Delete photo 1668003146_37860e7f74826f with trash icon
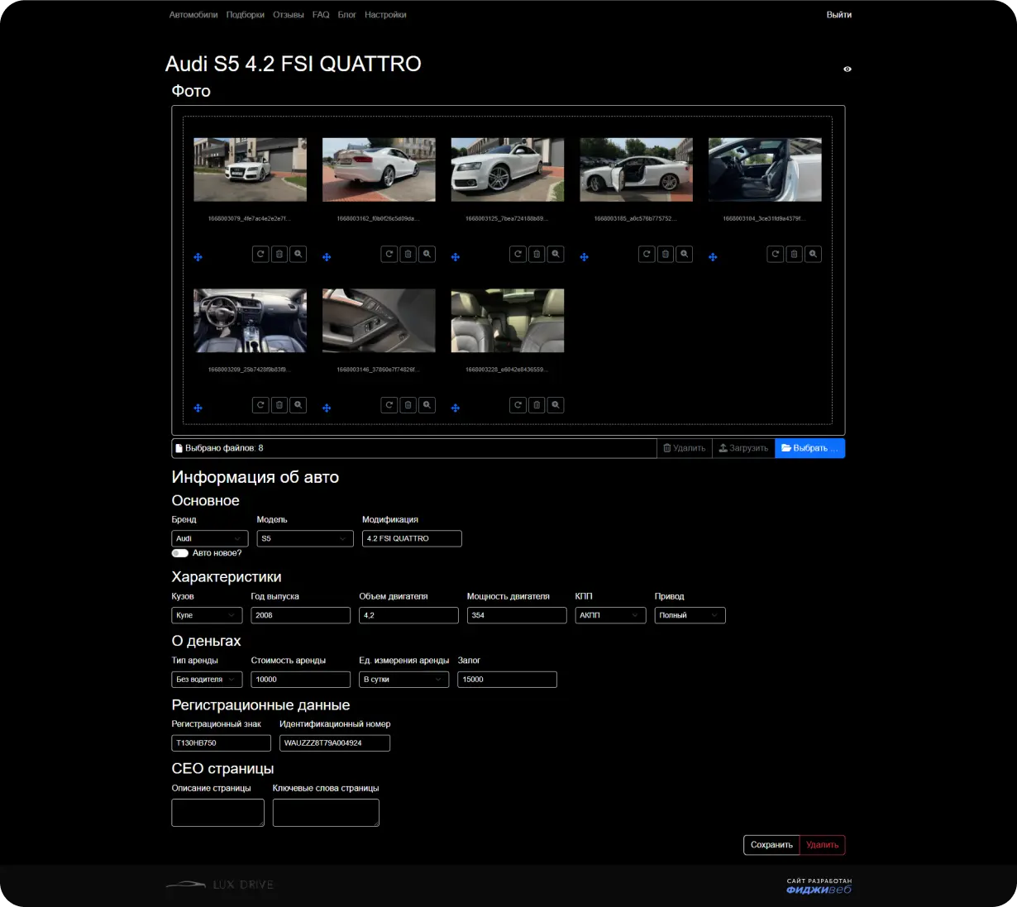1017x907 pixels. pos(408,405)
